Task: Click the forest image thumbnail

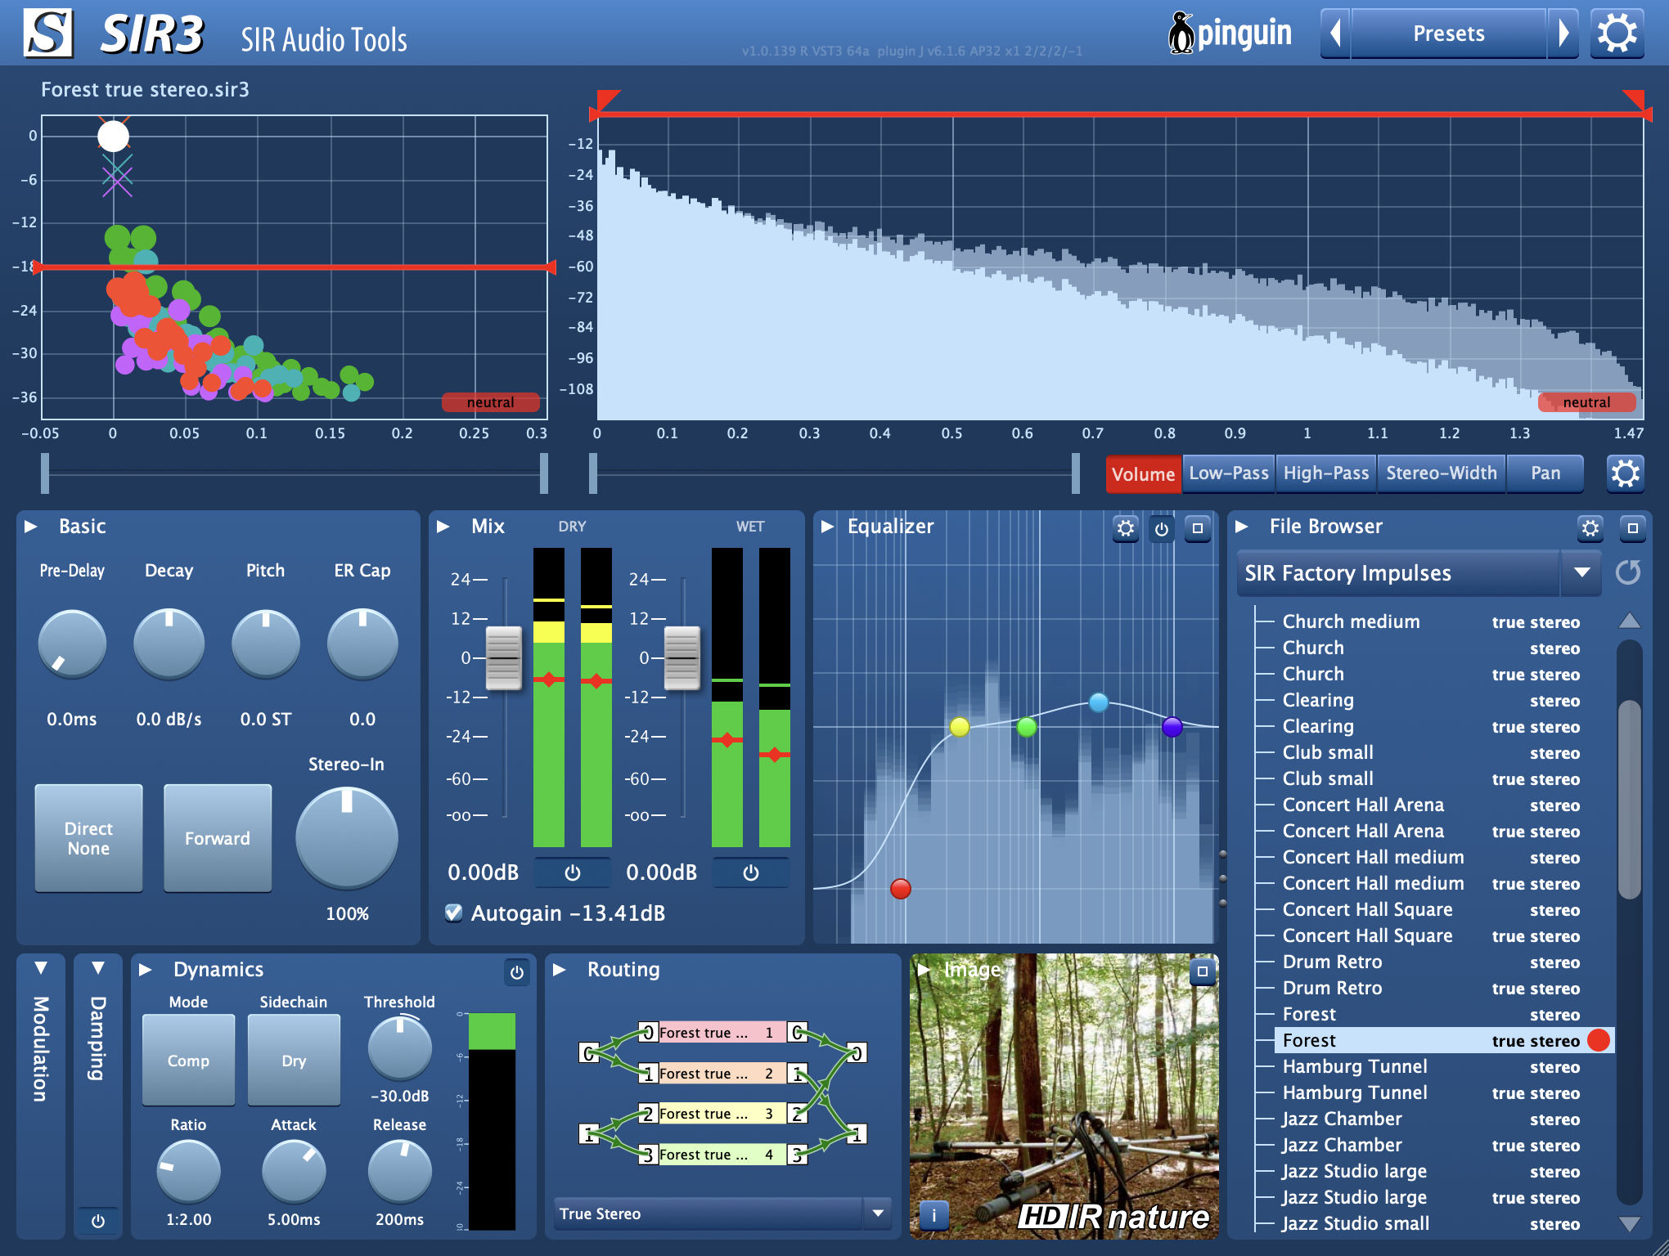Action: click(x=1064, y=1096)
